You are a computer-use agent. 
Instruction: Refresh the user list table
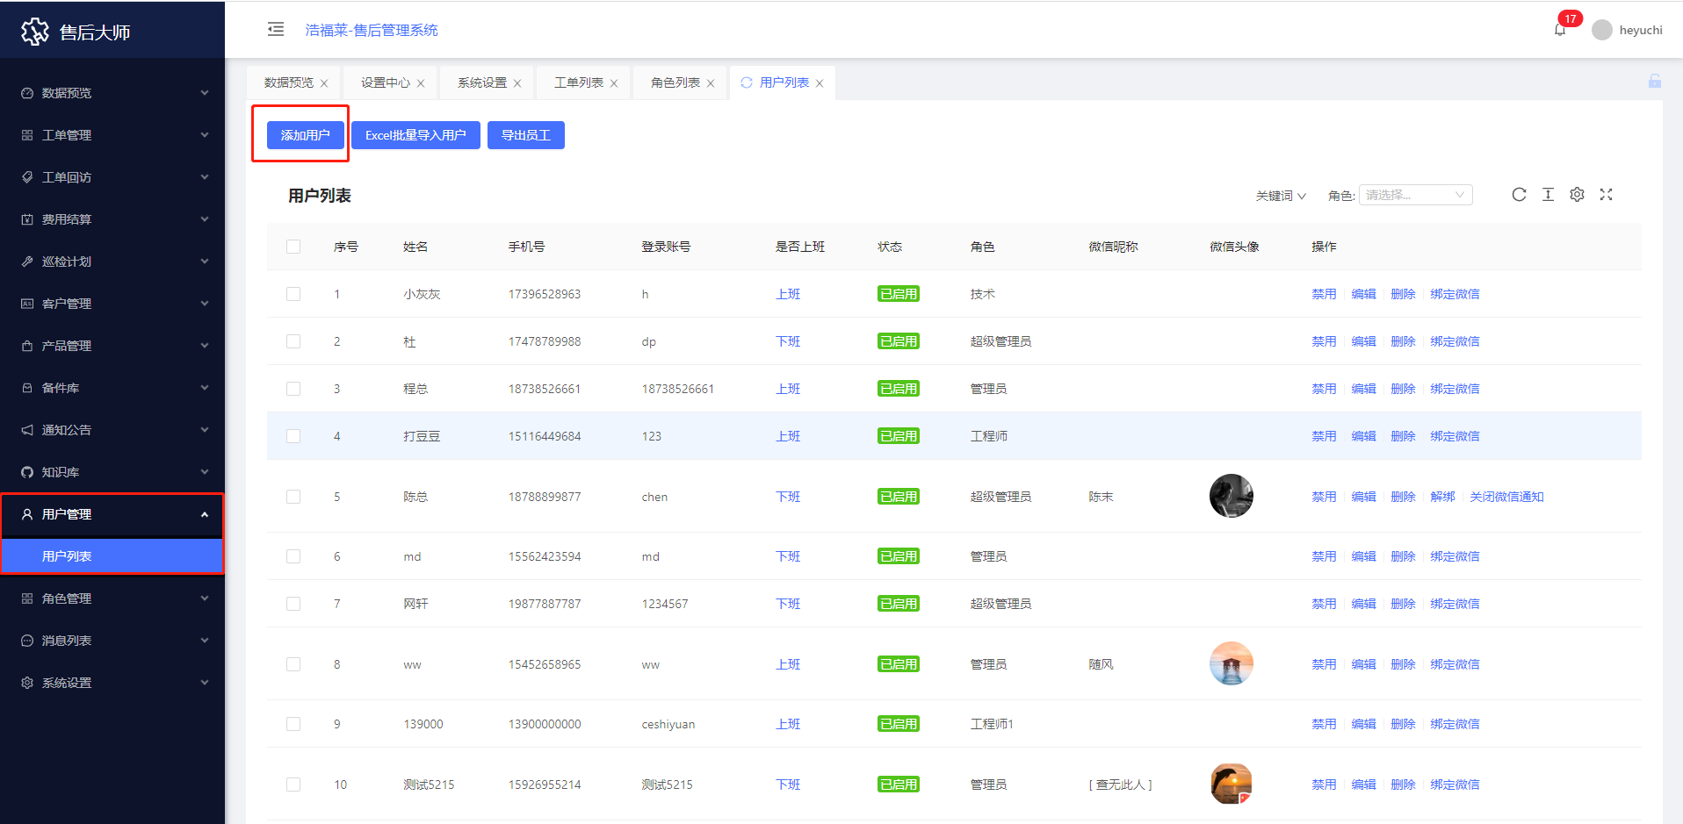[x=1519, y=195]
